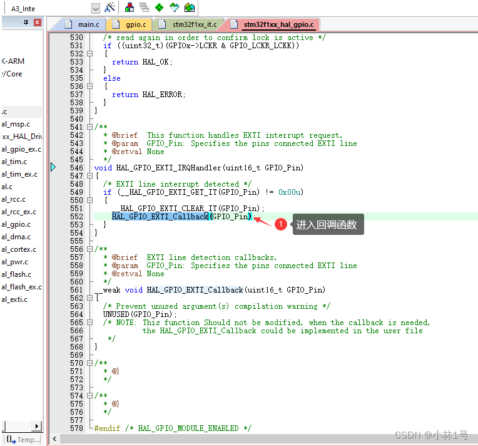
Task: Select al_rcc.c in project tree
Action: [13, 199]
